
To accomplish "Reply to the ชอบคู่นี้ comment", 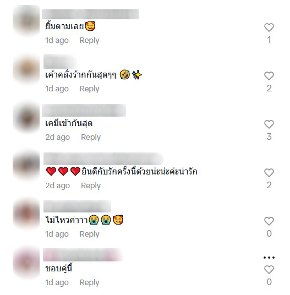I will pos(89,282).
